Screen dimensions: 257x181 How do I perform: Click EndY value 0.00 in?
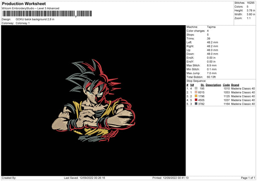point(211,62)
